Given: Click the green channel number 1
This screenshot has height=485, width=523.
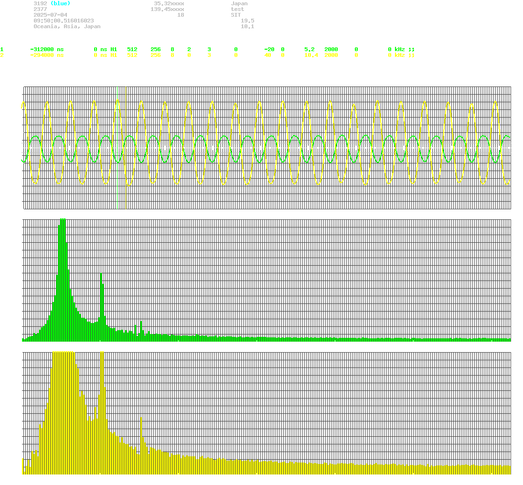Looking at the screenshot, I should [2, 49].
